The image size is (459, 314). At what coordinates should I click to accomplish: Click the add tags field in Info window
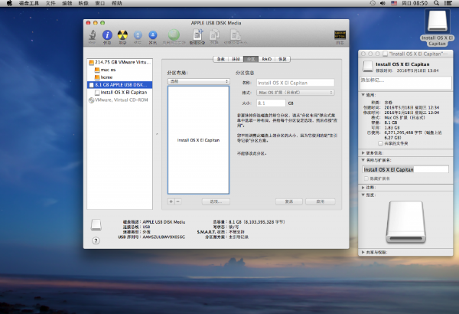click(405, 83)
